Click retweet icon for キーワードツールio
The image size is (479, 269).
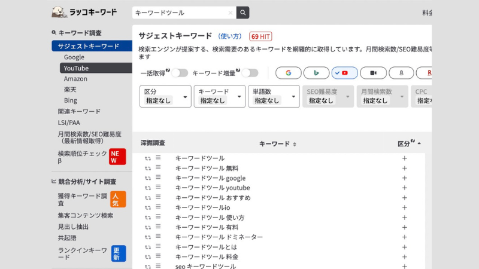click(148, 207)
